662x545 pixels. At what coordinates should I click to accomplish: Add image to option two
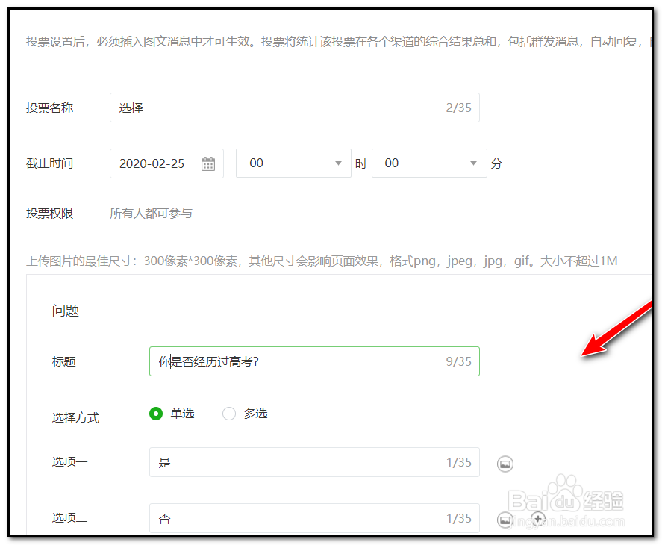click(505, 520)
